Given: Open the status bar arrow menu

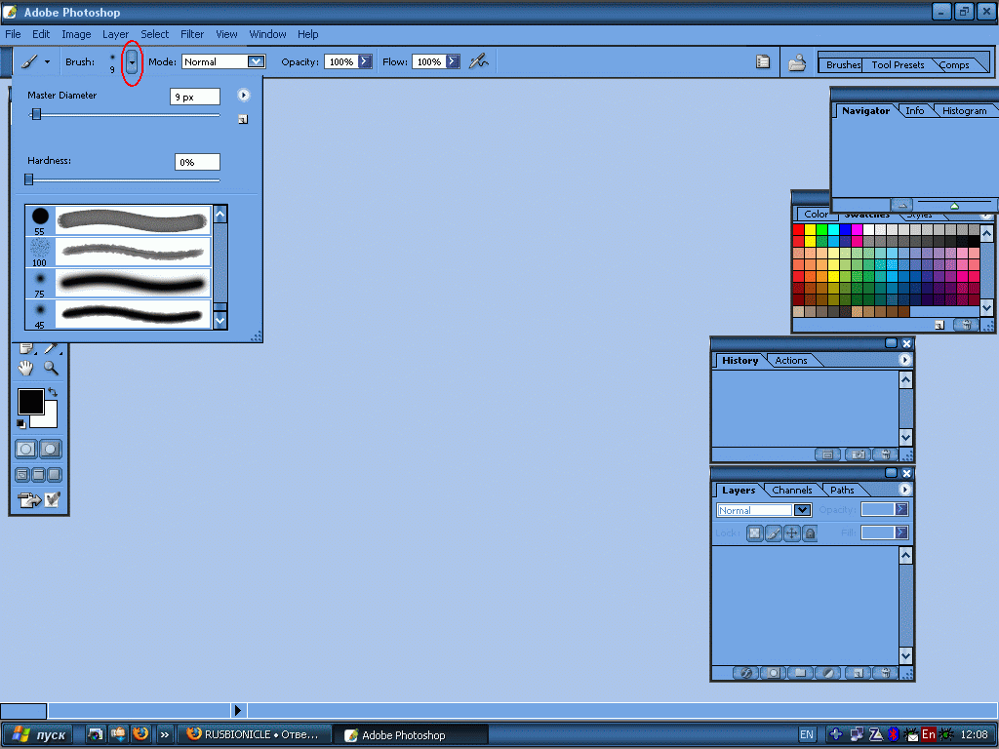Looking at the screenshot, I should coord(238,710).
